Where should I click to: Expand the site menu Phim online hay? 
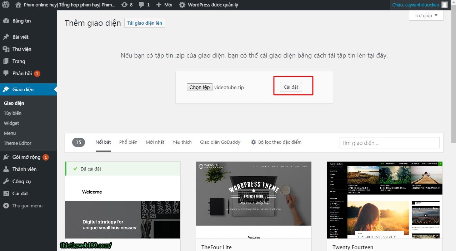point(64,5)
